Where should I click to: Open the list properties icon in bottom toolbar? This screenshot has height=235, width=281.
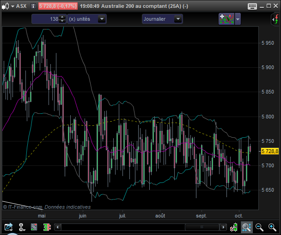pos(34,227)
